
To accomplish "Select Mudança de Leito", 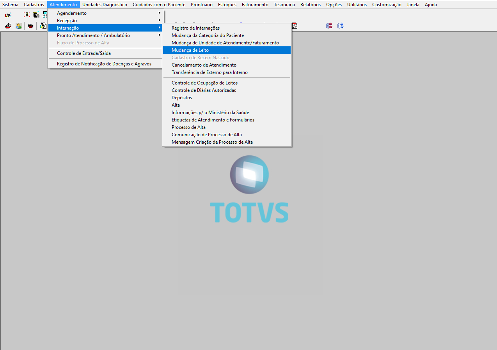I will [227, 50].
